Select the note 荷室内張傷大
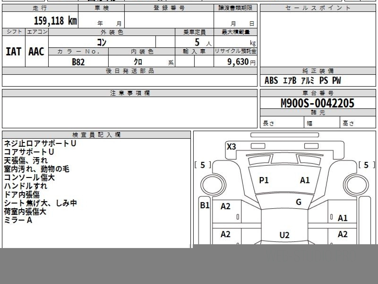This screenshot has width=378, height=284. point(25,211)
